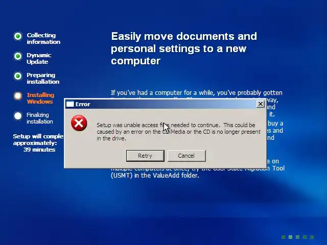Click the 'Dynamic Update' step label
The height and width of the screenshot is (245, 327).
click(39, 58)
